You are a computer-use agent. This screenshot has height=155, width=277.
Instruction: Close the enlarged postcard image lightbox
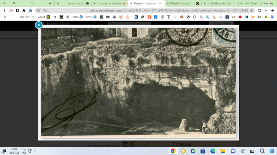(38, 25)
